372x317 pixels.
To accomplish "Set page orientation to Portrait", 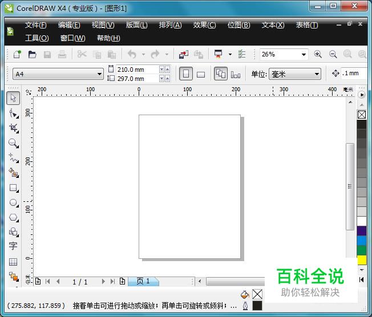I will (x=186, y=74).
